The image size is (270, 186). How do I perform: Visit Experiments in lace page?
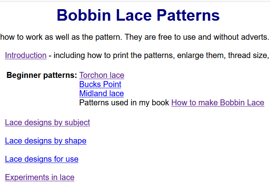39,177
